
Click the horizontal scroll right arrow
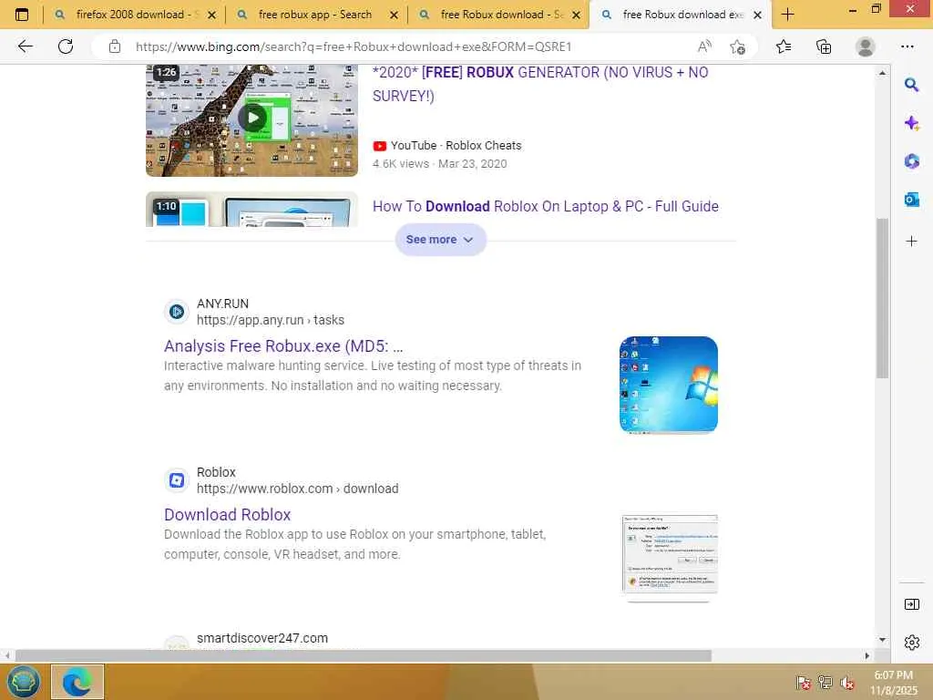867,655
